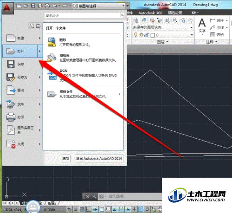Open quick access toolbar customize dropdown arrow
This screenshot has width=232, height=213.
coord(128,6)
